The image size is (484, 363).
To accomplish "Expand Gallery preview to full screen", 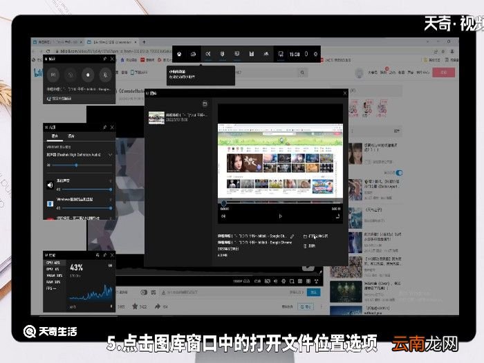I will [x=337, y=216].
